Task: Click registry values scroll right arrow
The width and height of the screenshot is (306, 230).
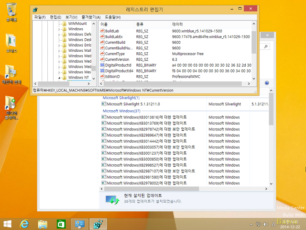Action: tap(249, 84)
